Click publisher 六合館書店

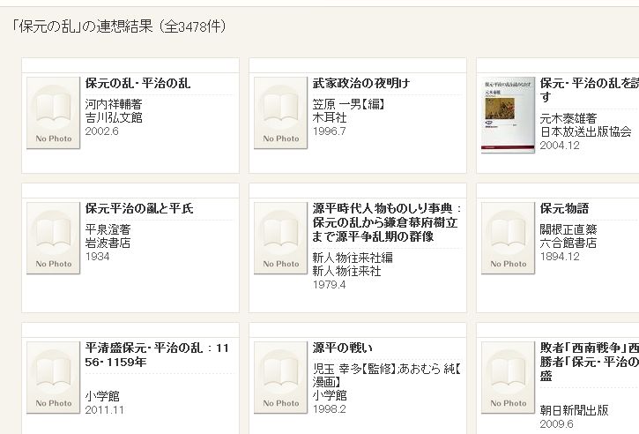click(x=568, y=243)
